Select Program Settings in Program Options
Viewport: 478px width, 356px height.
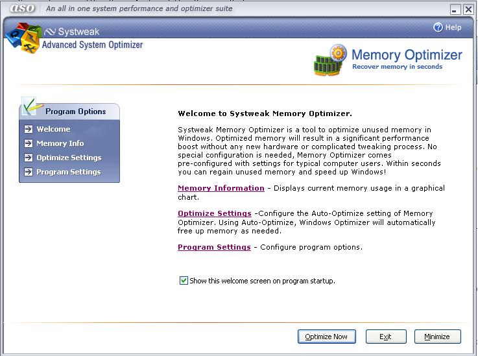(x=69, y=172)
